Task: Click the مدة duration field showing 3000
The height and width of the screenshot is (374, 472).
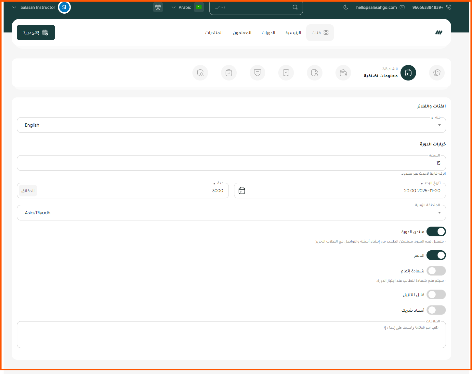Action: 123,191
